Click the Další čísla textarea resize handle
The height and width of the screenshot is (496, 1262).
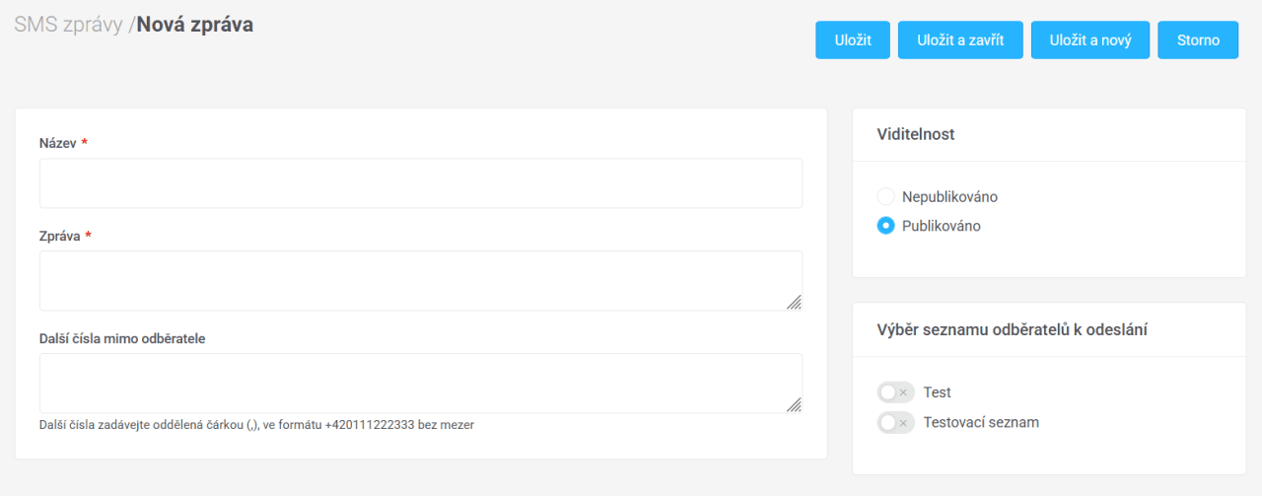[x=794, y=405]
